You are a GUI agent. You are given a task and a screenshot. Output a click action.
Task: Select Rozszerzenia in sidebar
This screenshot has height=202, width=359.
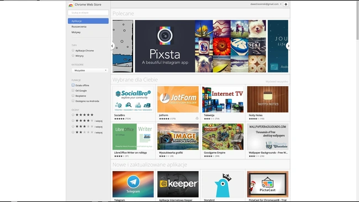click(x=79, y=27)
